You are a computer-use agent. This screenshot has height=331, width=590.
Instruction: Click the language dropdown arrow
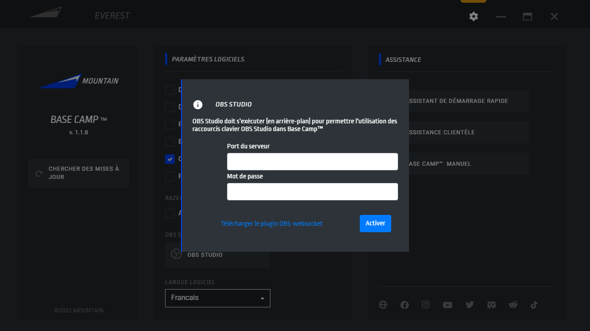262,298
